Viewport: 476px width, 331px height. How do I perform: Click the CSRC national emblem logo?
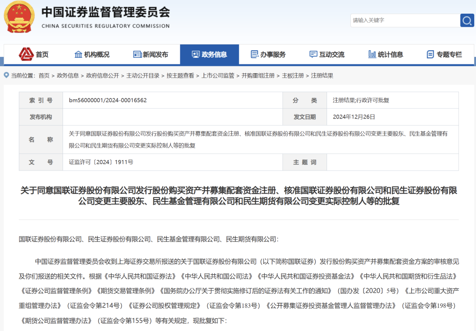pos(19,17)
